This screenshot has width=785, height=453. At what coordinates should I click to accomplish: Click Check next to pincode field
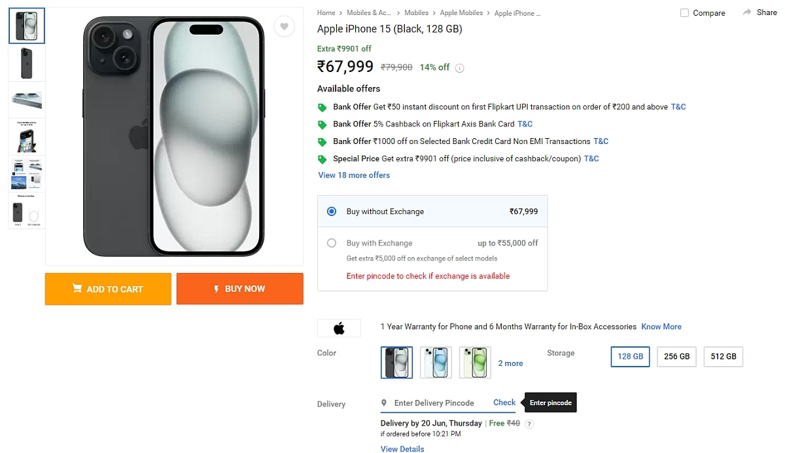click(x=504, y=403)
